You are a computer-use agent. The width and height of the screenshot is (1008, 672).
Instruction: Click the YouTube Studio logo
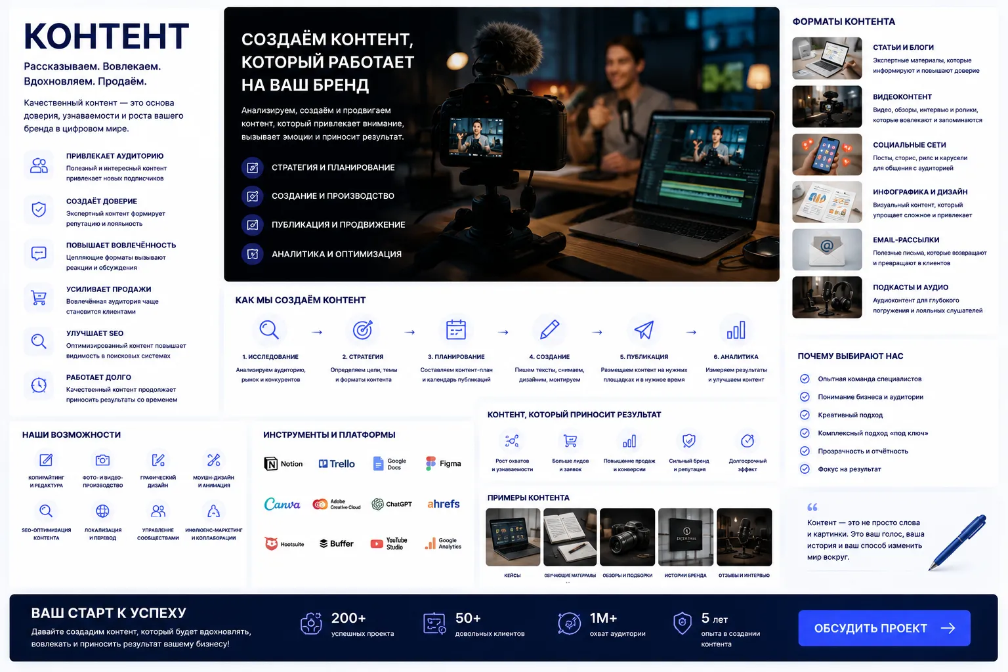389,544
